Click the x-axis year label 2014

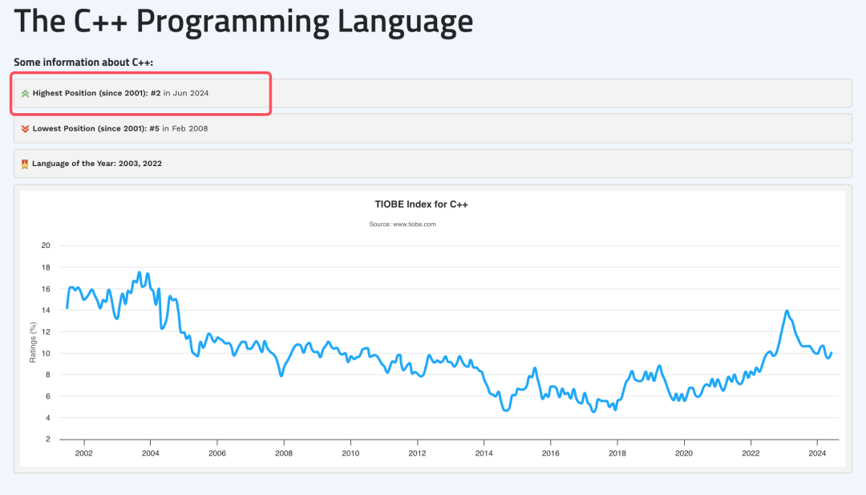pyautogui.click(x=484, y=453)
